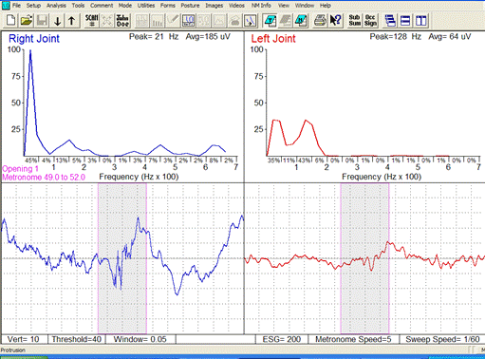Click the down arrow toolbar icon
Image resolution: width=485 pixels, height=359 pixels.
pos(57,21)
